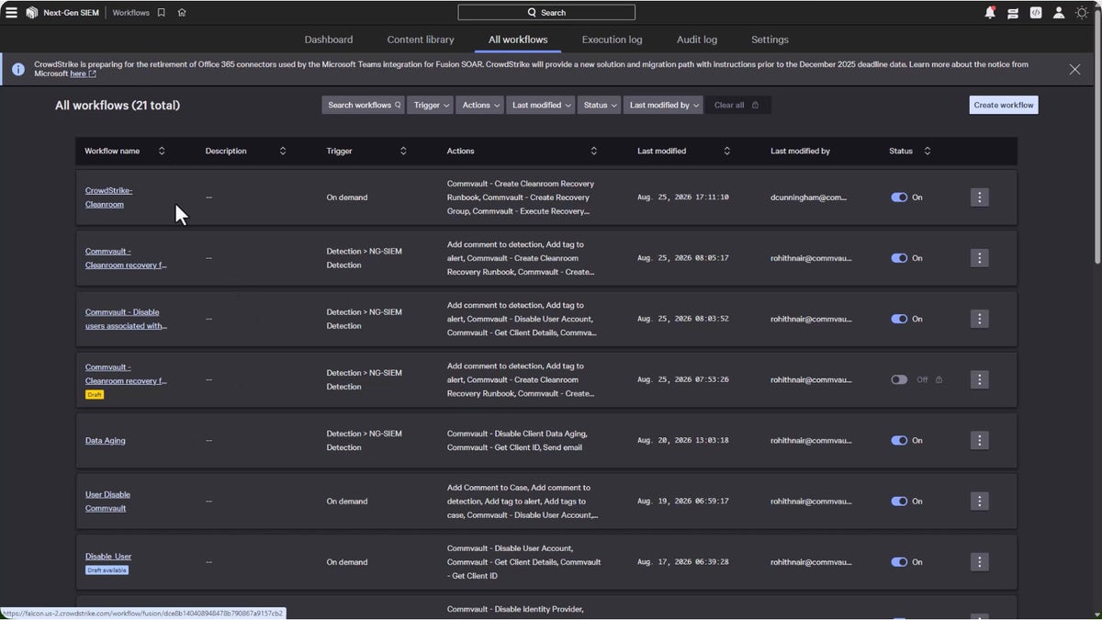Open Commvault - Disable users associated workflow link
Screen dimensions: 1102x620
(x=126, y=319)
